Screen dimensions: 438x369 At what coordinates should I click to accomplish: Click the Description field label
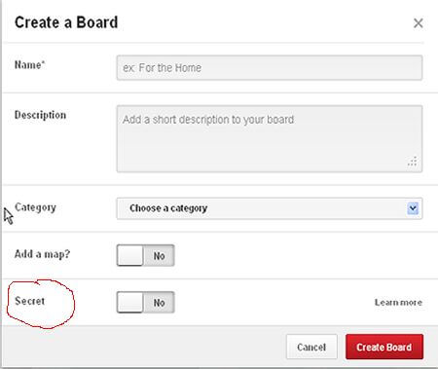[x=40, y=115]
